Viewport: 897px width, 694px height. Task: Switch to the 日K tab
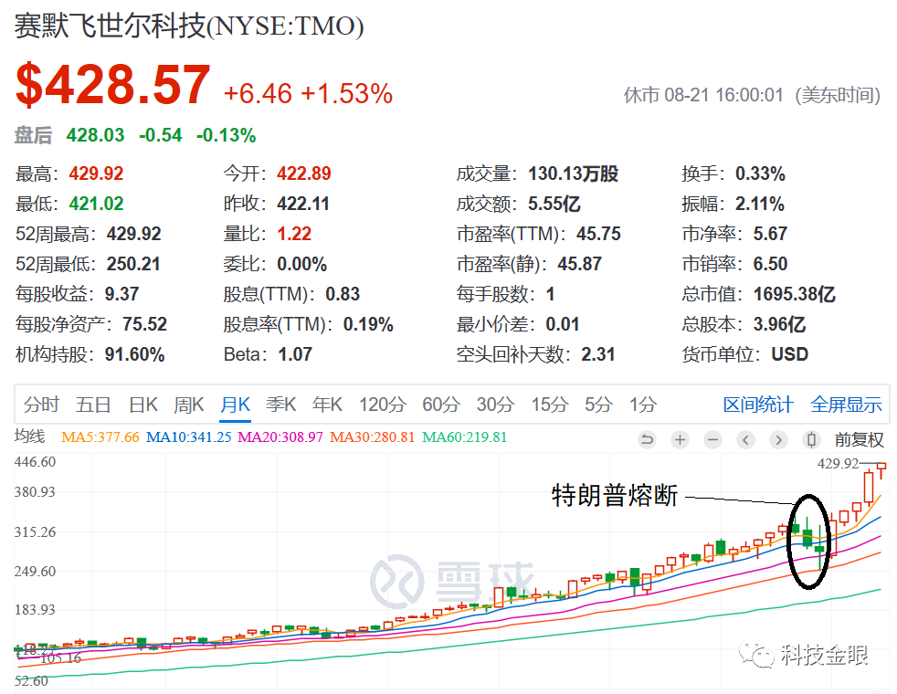(x=143, y=405)
